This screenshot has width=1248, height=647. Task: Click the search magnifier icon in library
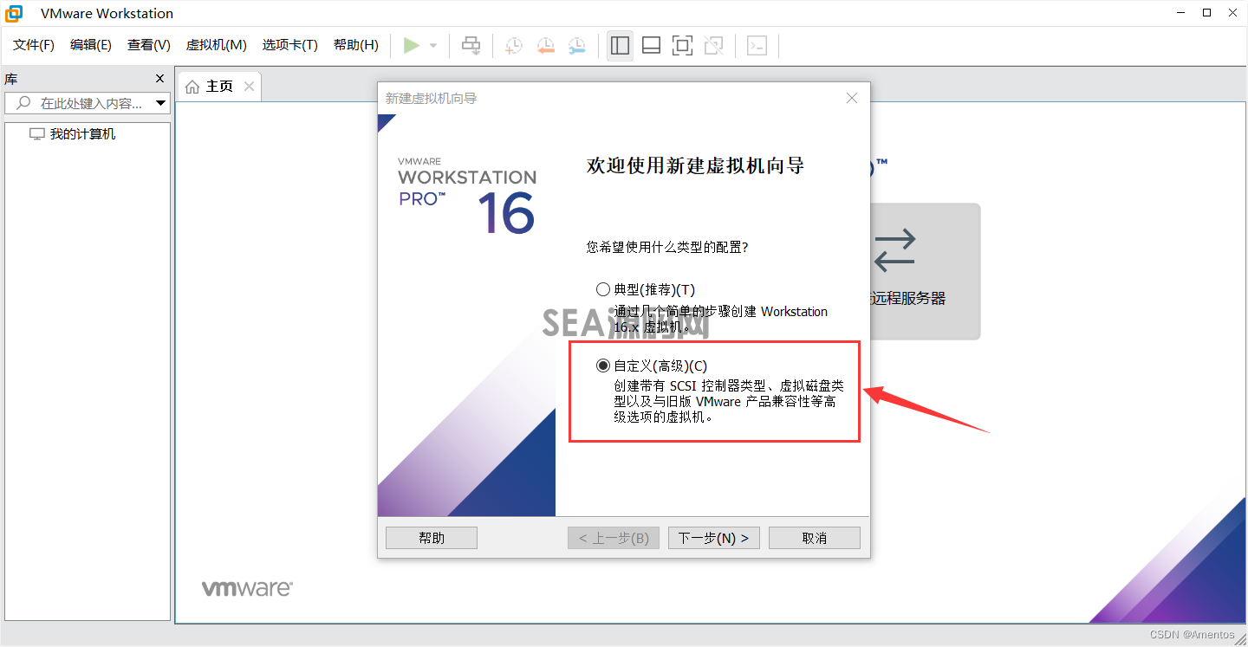pyautogui.click(x=23, y=103)
